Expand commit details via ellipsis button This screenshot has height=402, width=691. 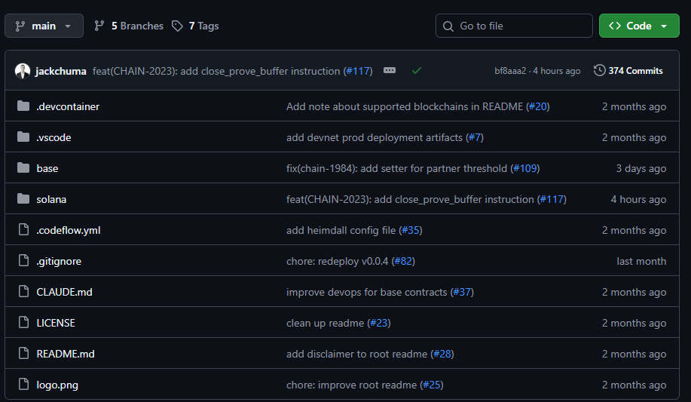[x=390, y=71]
